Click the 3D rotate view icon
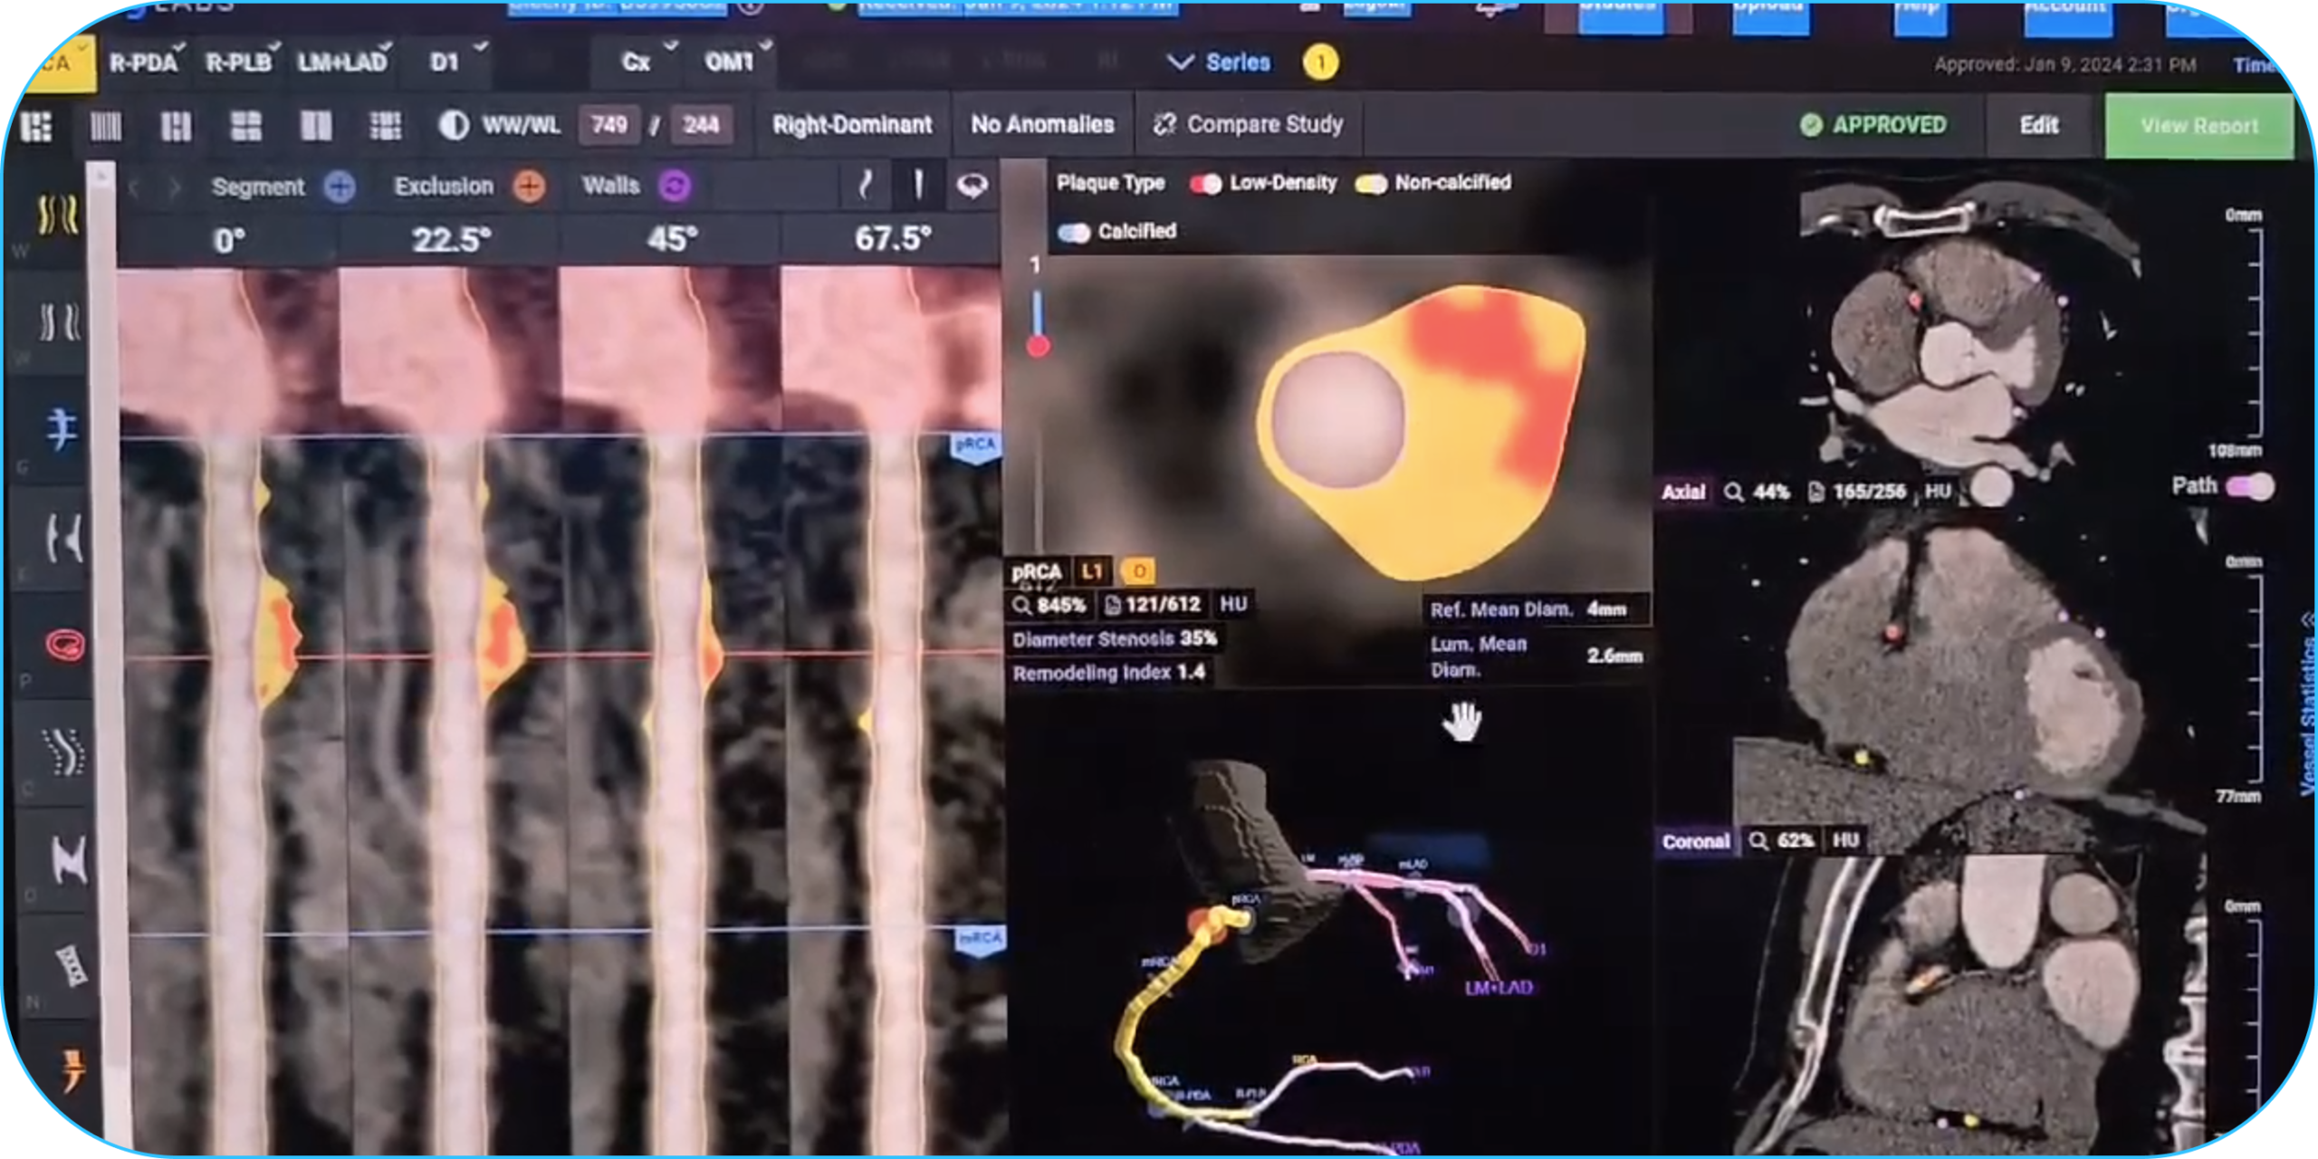Viewport: 2318px width, 1159px height. click(x=972, y=187)
